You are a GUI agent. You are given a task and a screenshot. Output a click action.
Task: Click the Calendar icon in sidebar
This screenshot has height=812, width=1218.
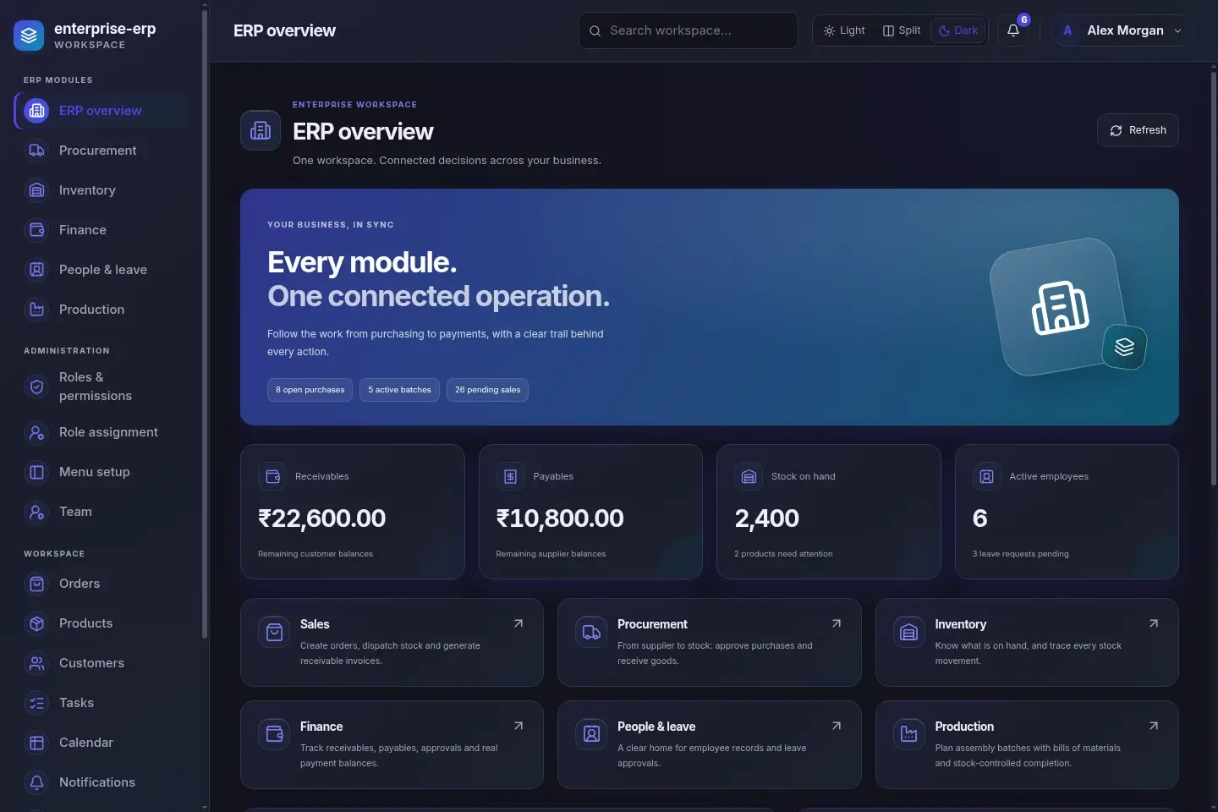pyautogui.click(x=36, y=743)
